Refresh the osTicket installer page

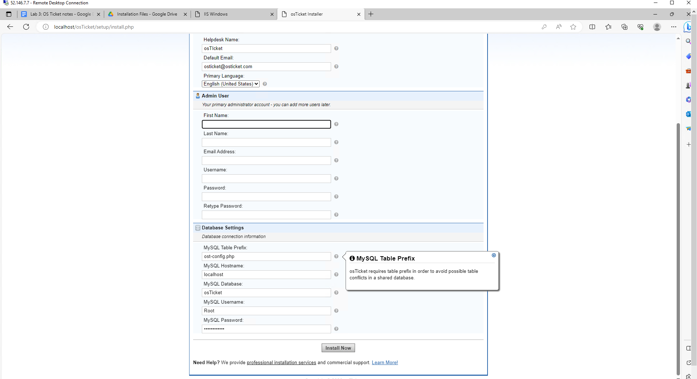pyautogui.click(x=26, y=27)
